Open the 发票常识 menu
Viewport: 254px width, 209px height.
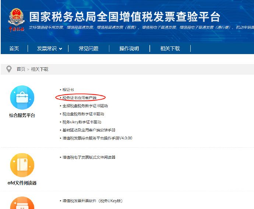coord(47,49)
